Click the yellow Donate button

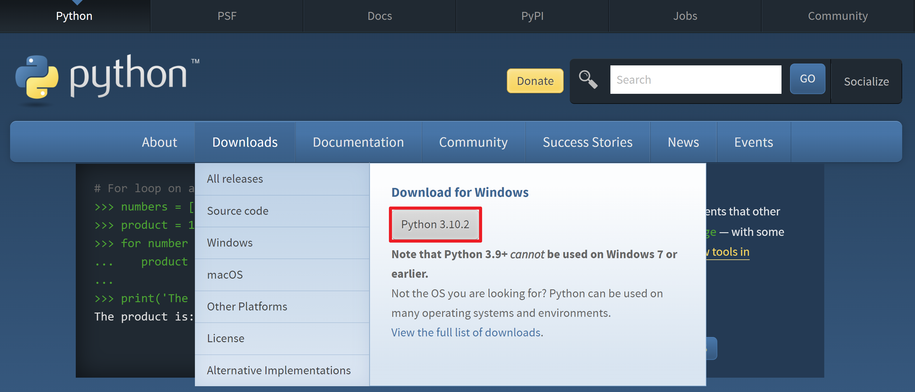click(x=535, y=81)
